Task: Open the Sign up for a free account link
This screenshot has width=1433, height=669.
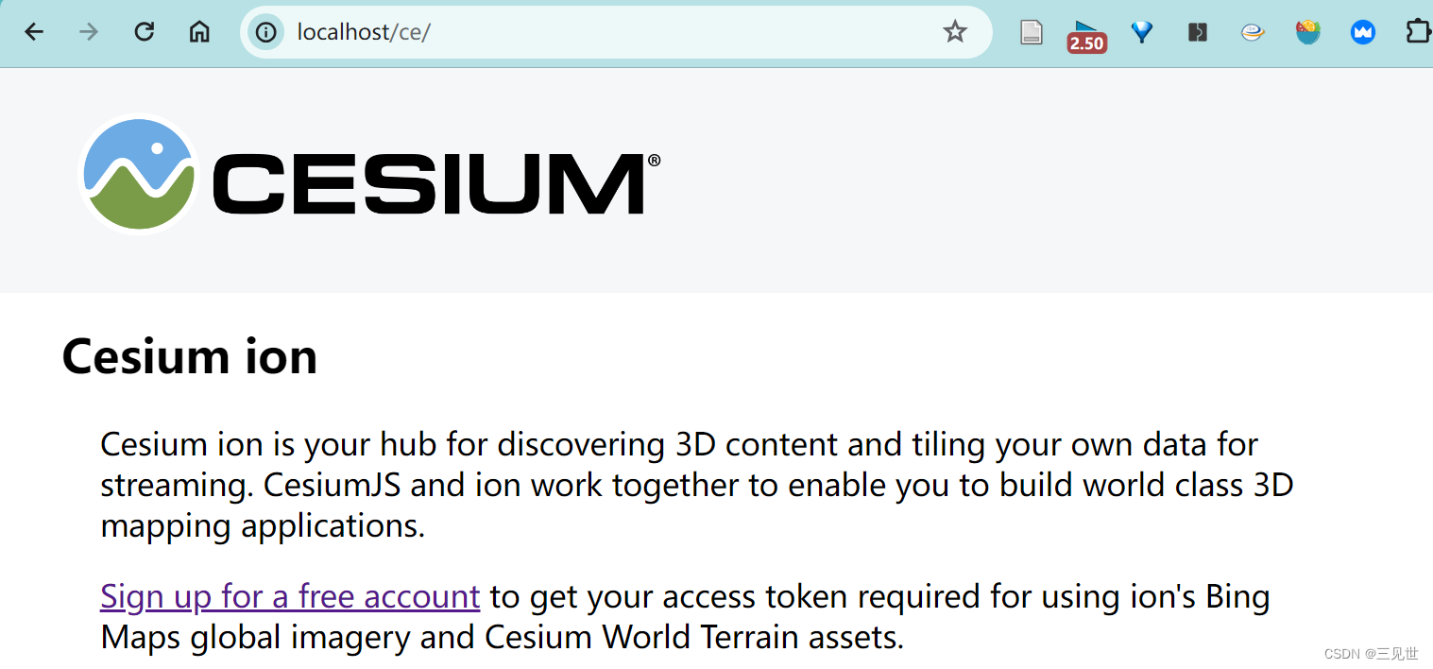Action: (x=289, y=596)
